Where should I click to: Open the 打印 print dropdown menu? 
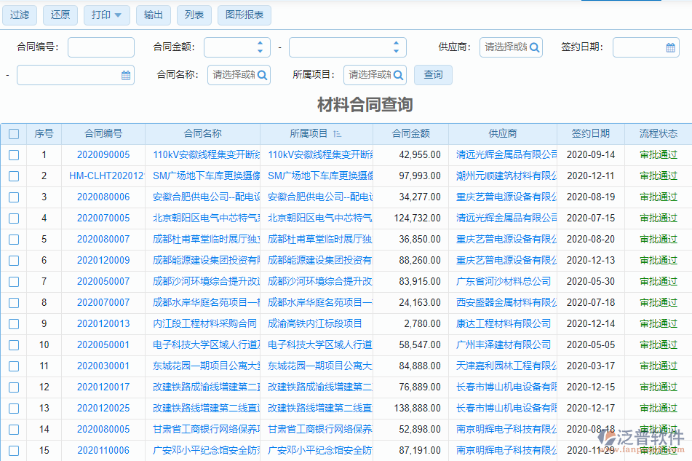(x=106, y=15)
